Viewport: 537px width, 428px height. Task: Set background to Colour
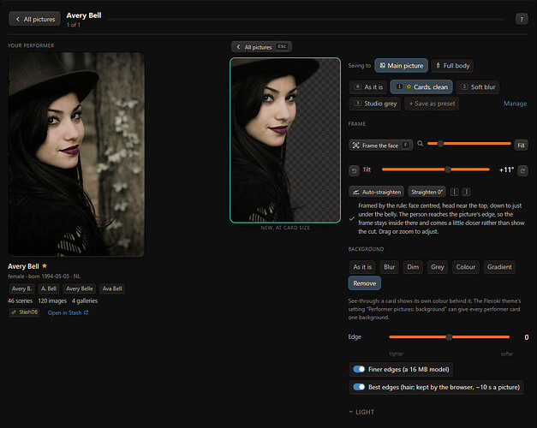point(465,267)
